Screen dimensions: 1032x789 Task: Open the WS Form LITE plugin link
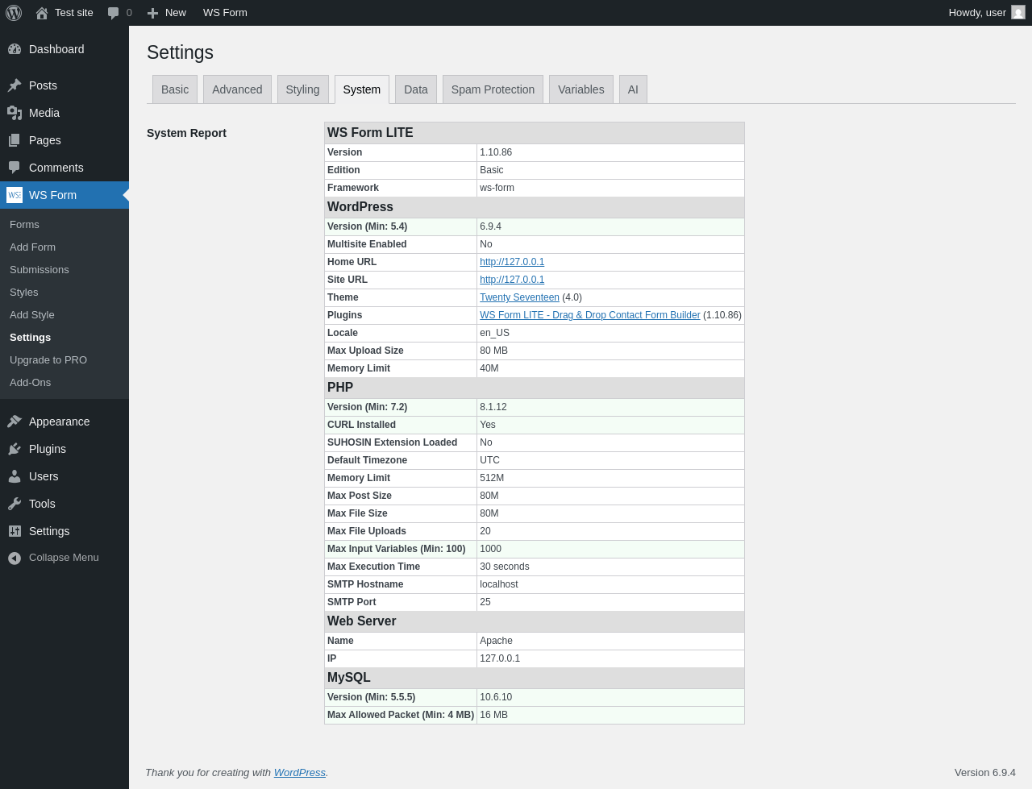click(590, 315)
